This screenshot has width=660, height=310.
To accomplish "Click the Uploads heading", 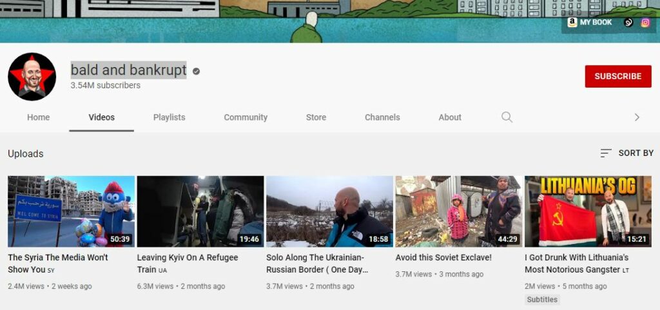I will tap(26, 154).
